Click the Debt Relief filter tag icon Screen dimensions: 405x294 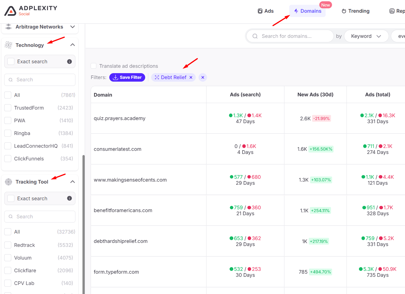pyautogui.click(x=157, y=77)
